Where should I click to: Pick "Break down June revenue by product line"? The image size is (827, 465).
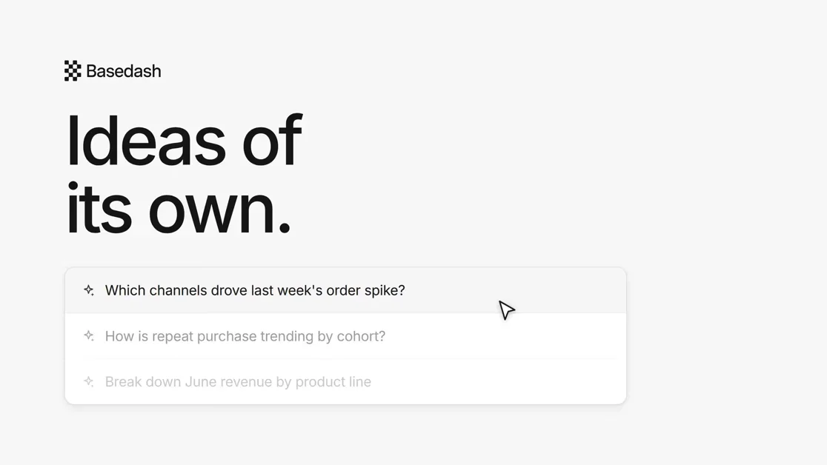click(x=345, y=382)
